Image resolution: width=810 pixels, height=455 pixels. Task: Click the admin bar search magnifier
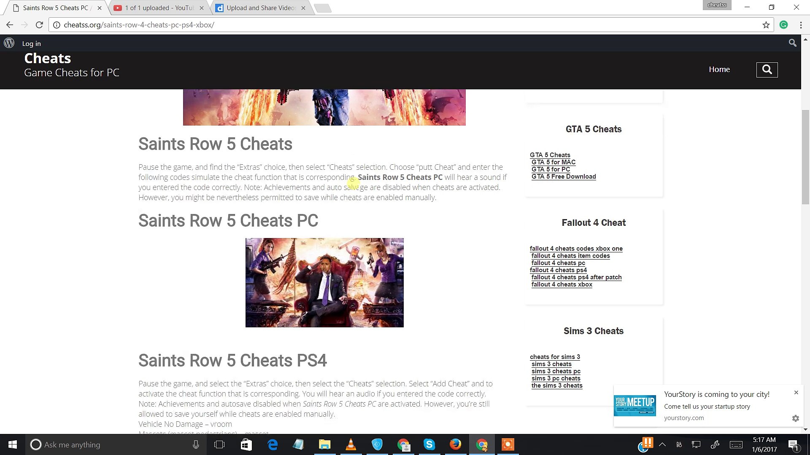[x=792, y=43]
